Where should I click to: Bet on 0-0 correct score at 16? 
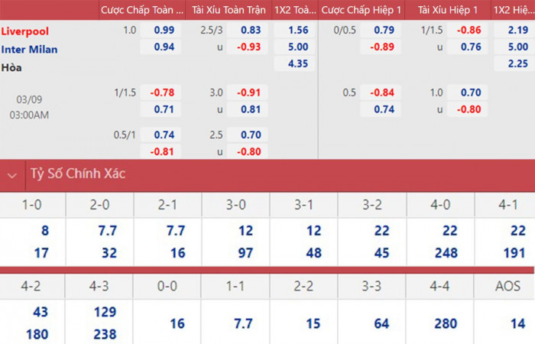177,323
